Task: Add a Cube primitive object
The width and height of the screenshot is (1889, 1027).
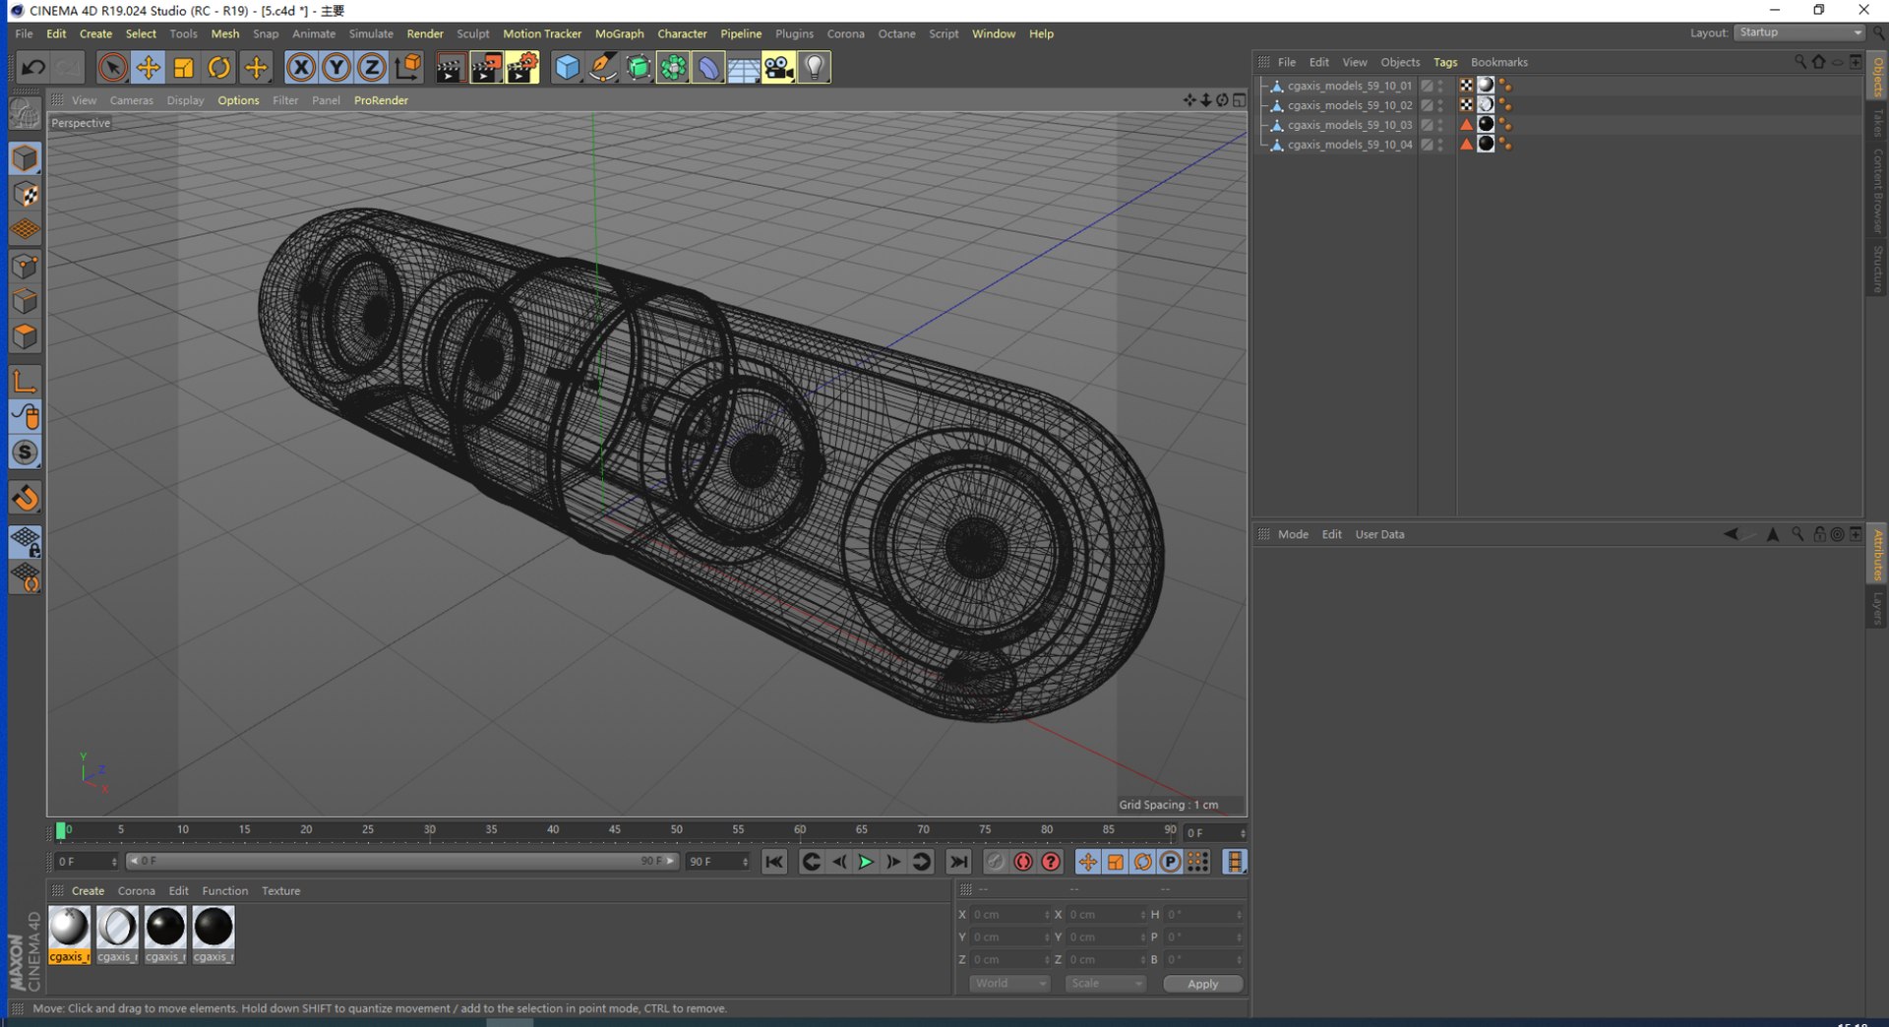Action: [x=568, y=68]
